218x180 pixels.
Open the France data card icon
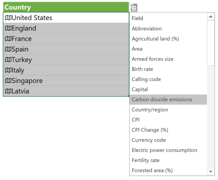(8, 39)
